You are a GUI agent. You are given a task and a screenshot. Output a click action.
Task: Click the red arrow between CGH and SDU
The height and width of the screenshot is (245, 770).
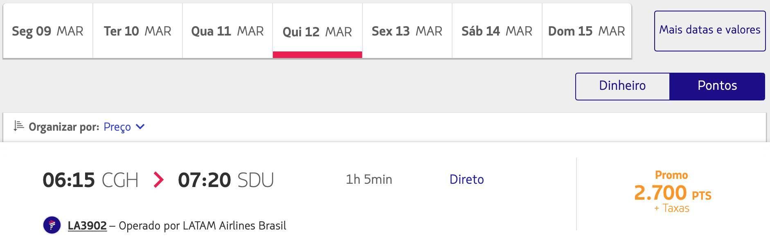click(158, 180)
